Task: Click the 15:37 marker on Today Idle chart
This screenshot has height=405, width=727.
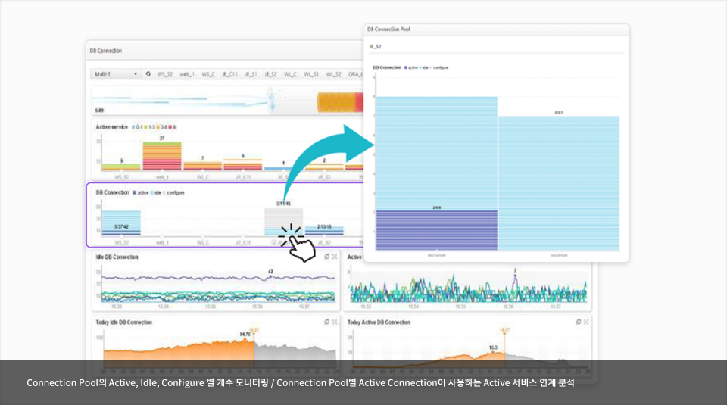Action: pyautogui.click(x=254, y=331)
